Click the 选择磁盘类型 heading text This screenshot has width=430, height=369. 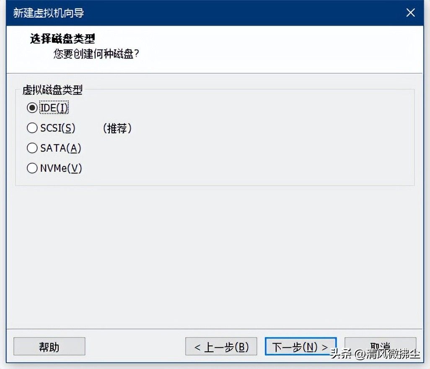tap(62, 39)
